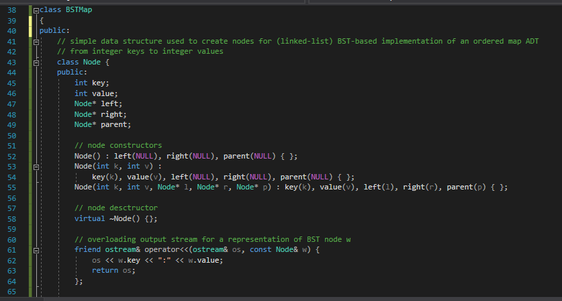Select line number 56 in the gutter
The width and height of the screenshot is (562, 301).
pos(11,198)
